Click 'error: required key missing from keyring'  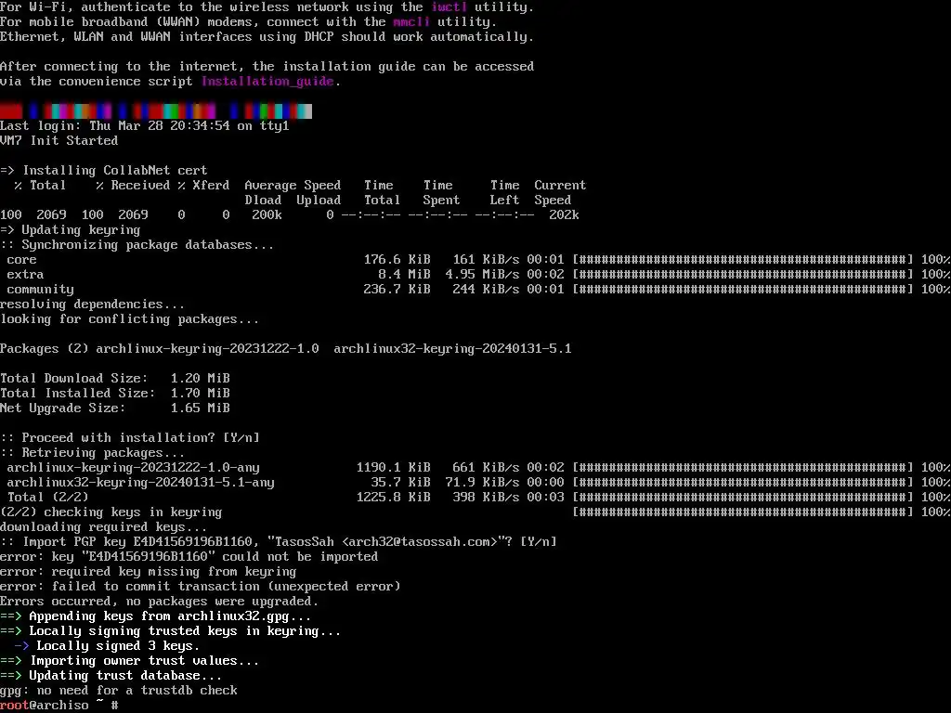pos(148,572)
